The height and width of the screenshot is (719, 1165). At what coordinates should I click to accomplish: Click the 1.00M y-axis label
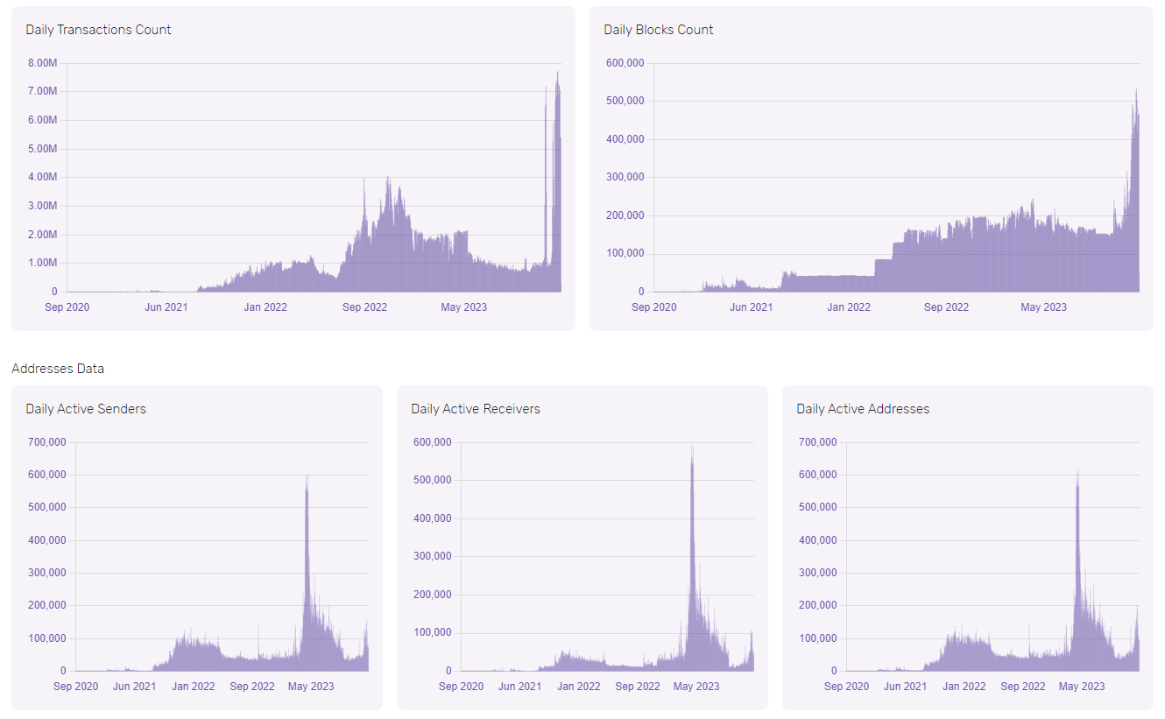coord(42,263)
